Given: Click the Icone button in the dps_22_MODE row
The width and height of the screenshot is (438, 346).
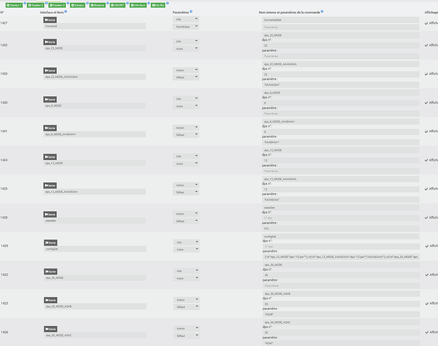Looking at the screenshot, I should [50, 42].
